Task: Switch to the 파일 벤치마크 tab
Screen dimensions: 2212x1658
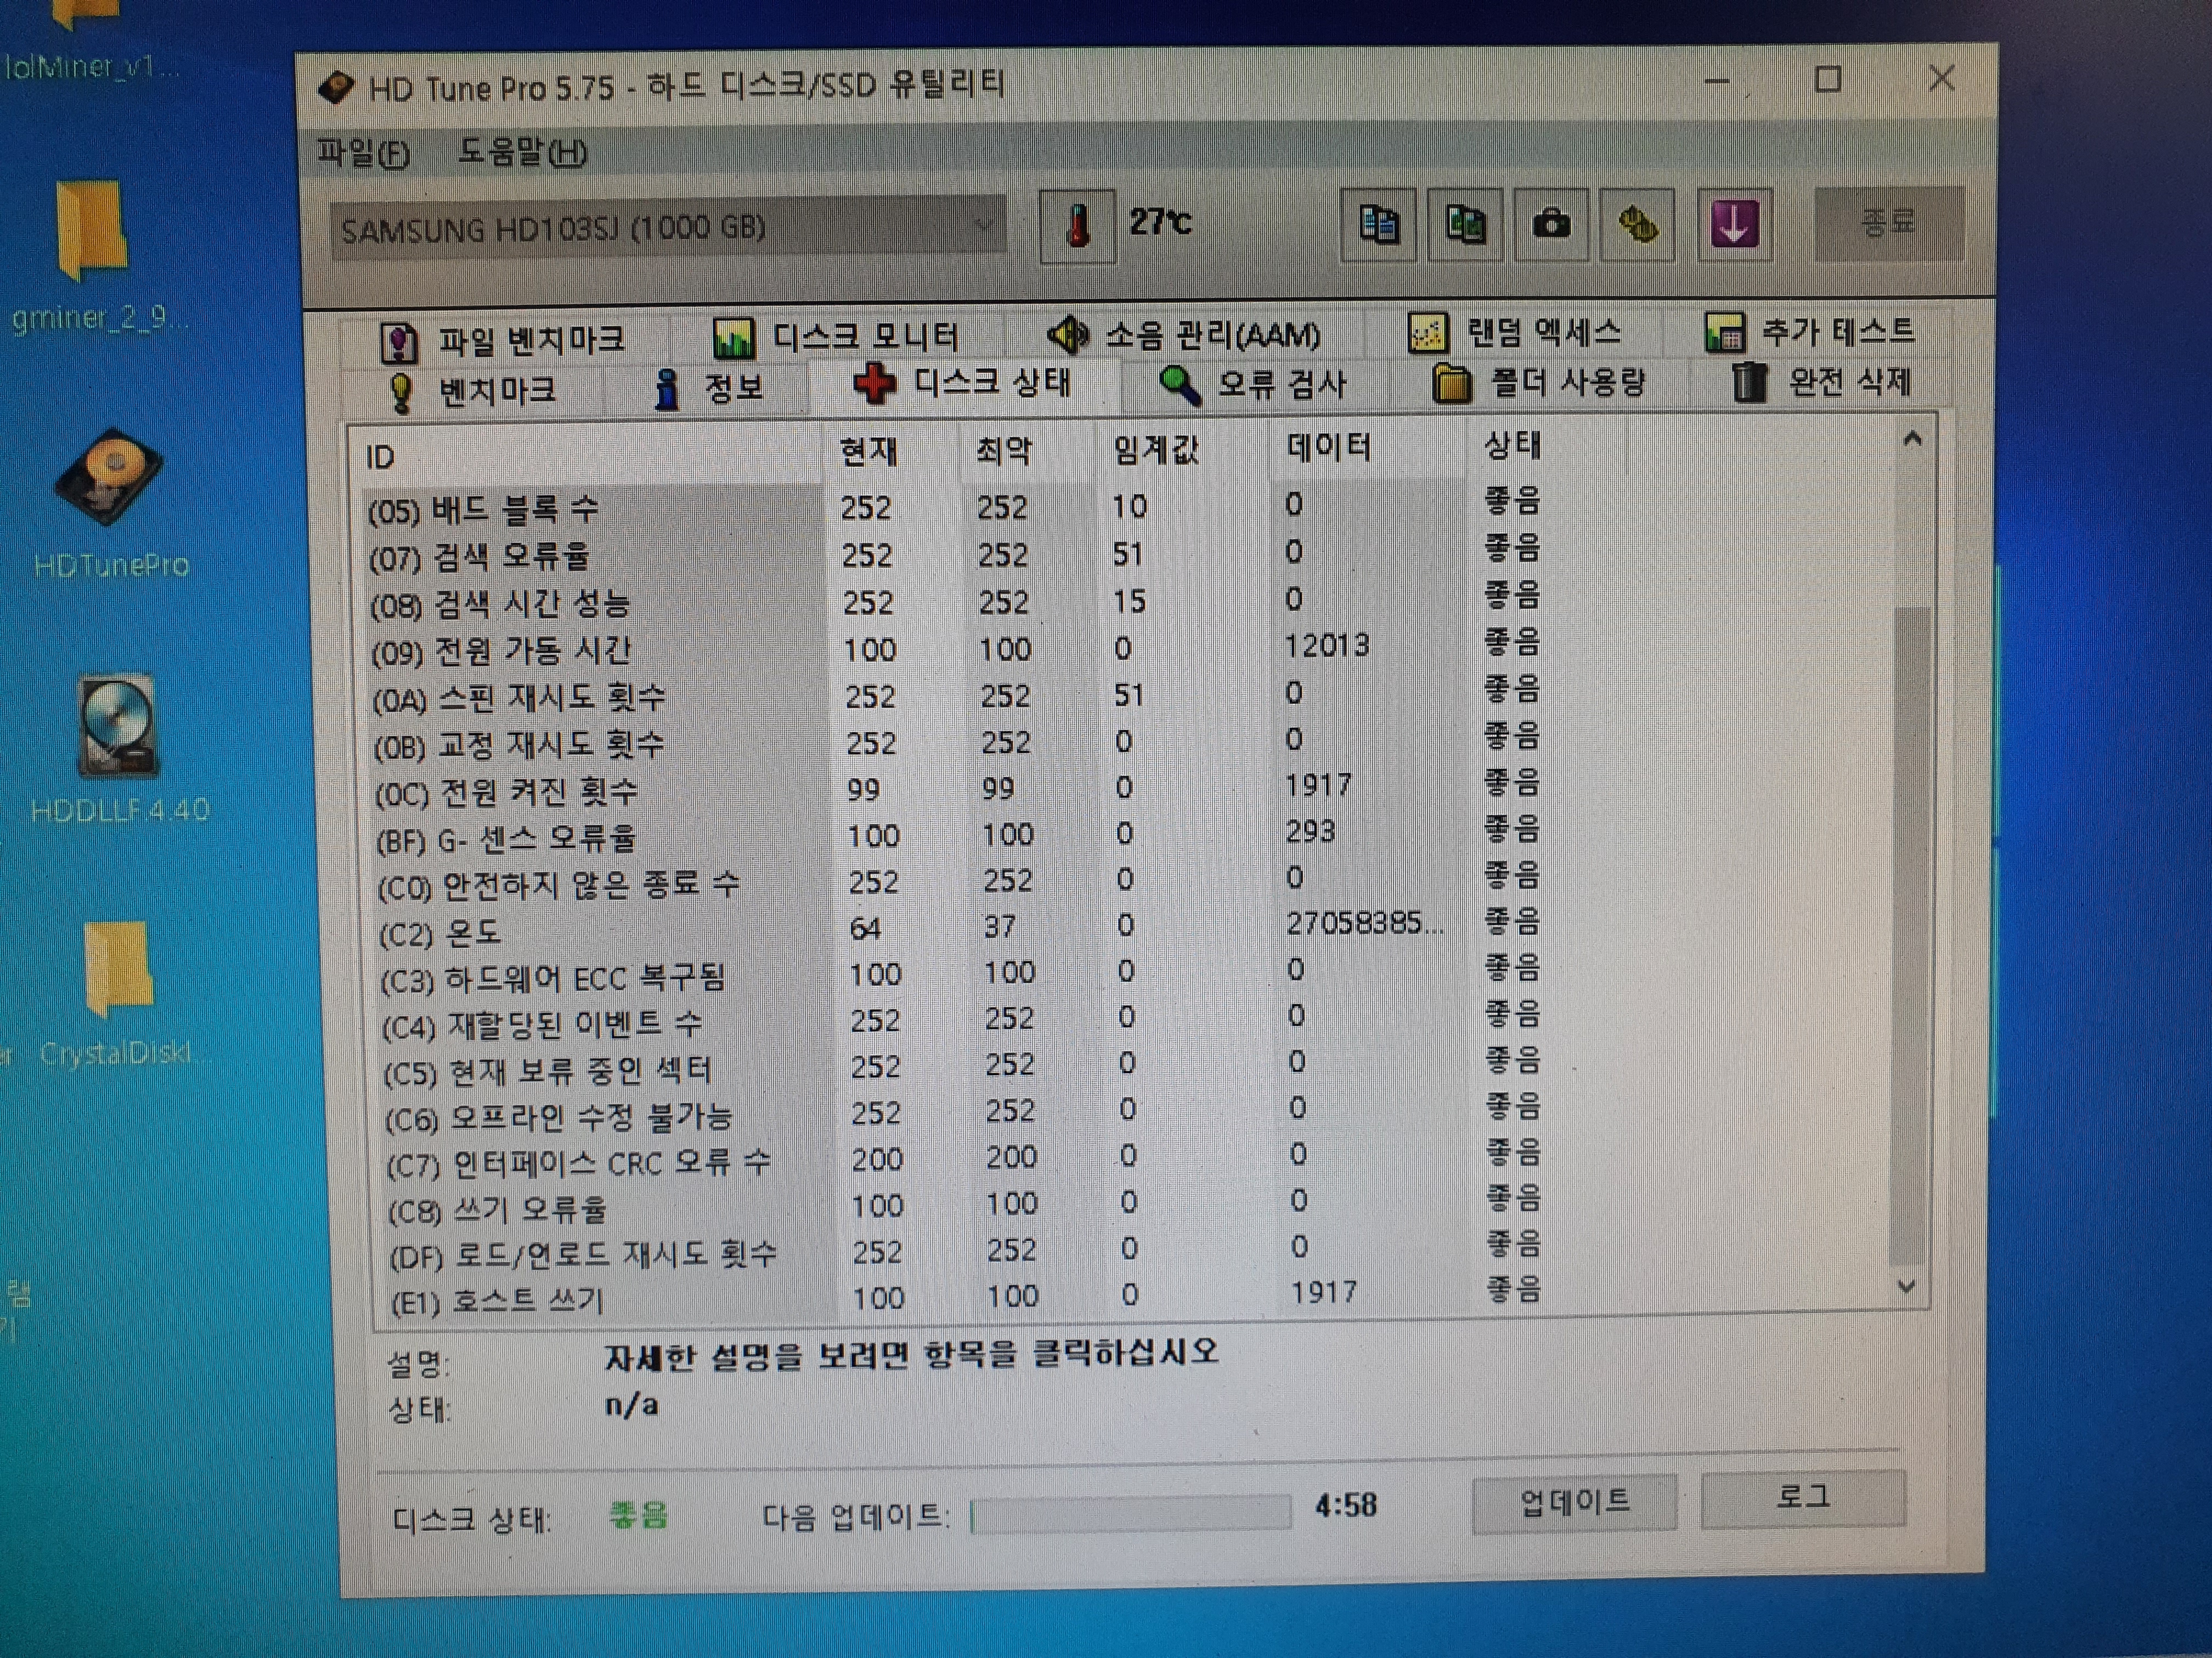Action: (x=504, y=341)
